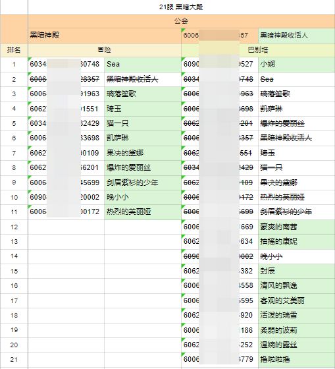Click the 巴别塔 ID cell ending 669
Image resolution: width=335 pixels, height=369 pixels.
(x=220, y=227)
